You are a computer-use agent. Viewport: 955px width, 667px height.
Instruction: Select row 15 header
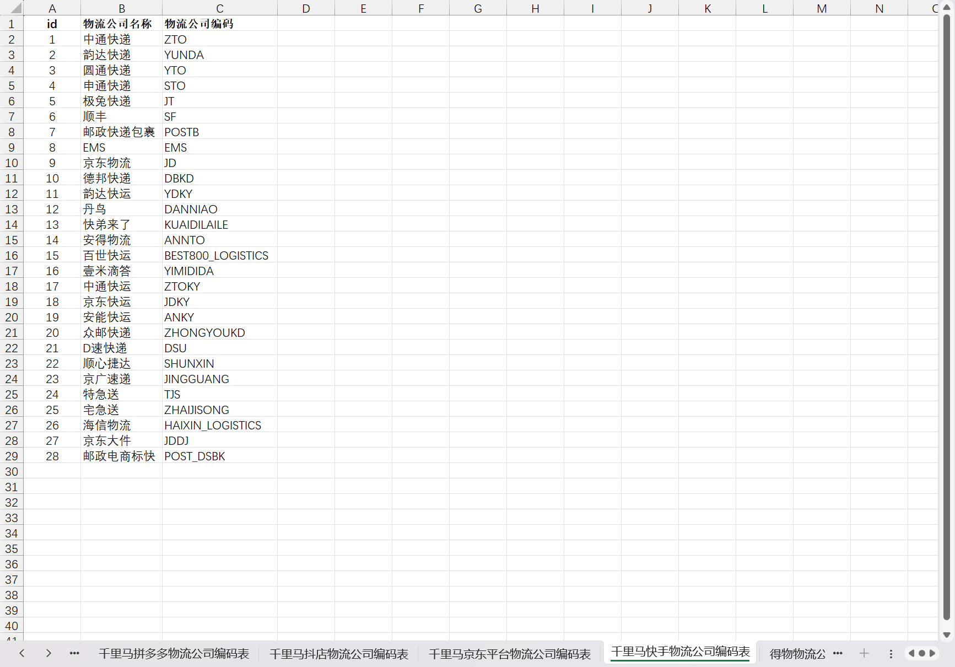[x=12, y=240]
